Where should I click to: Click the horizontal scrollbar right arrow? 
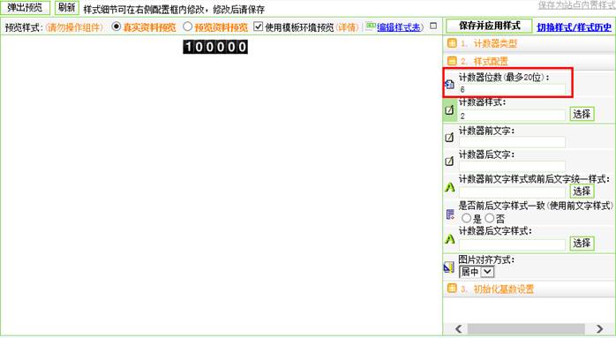click(x=599, y=328)
